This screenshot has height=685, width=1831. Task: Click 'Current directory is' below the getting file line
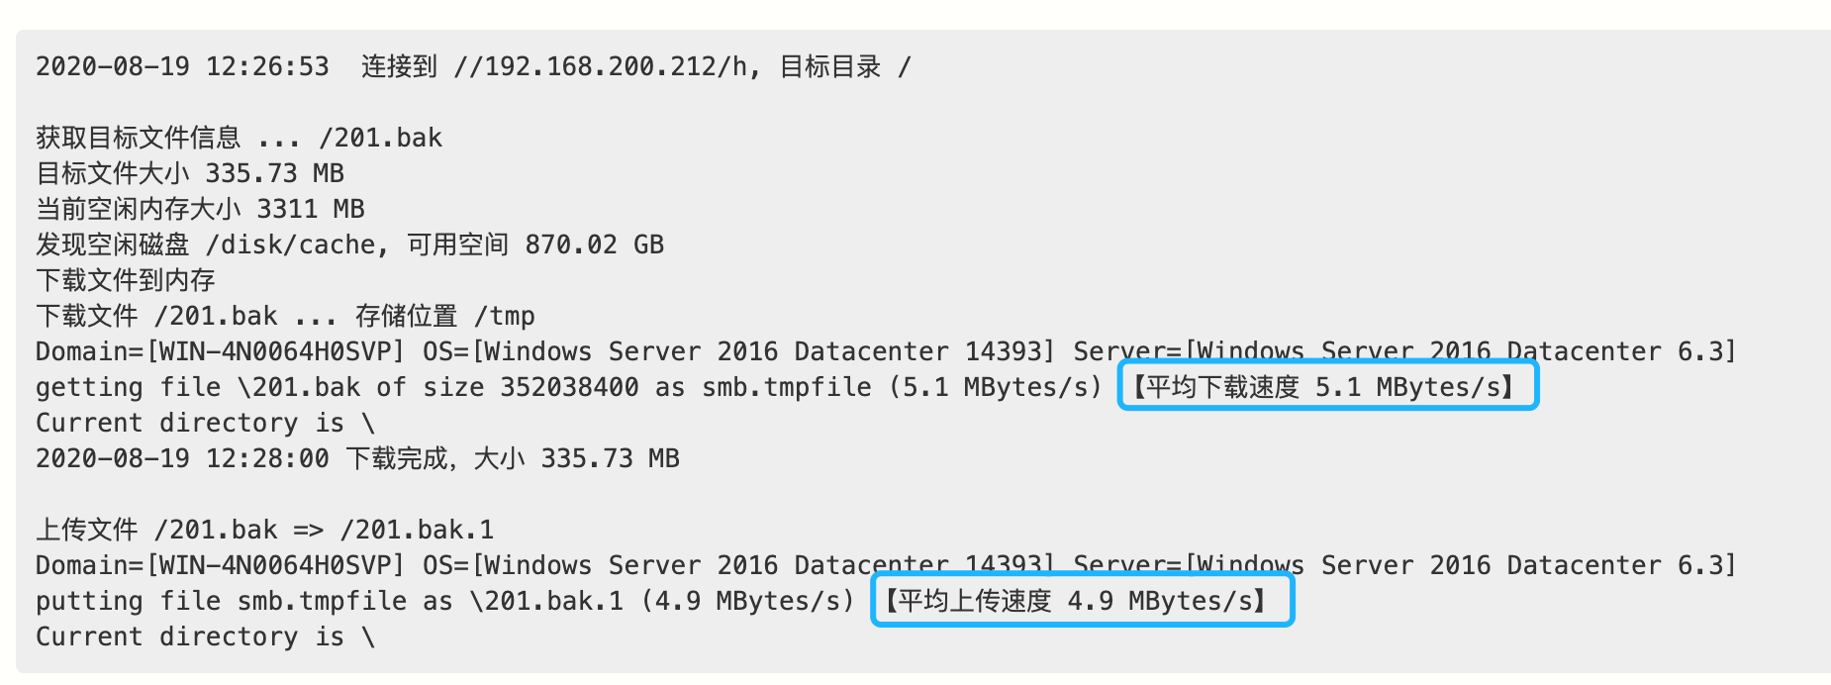[x=205, y=423]
